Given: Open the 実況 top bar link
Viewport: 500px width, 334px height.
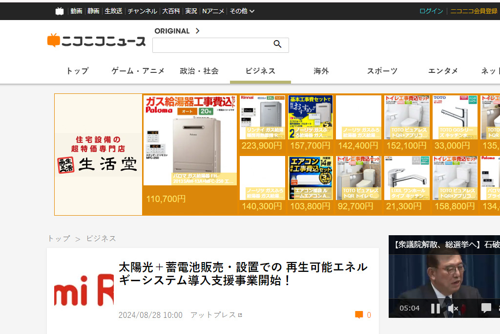Looking at the screenshot, I should 191,11.
